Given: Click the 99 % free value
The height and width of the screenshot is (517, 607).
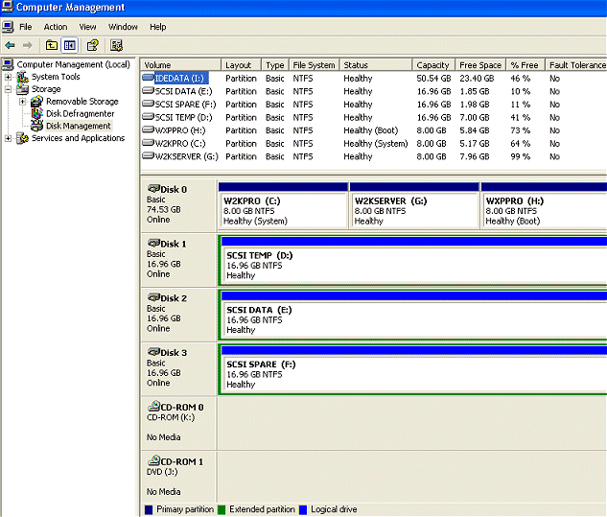Looking at the screenshot, I should click(520, 156).
